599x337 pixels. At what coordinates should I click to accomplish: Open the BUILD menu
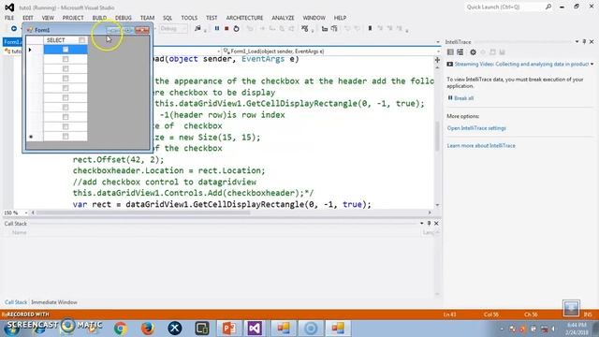pyautogui.click(x=99, y=18)
